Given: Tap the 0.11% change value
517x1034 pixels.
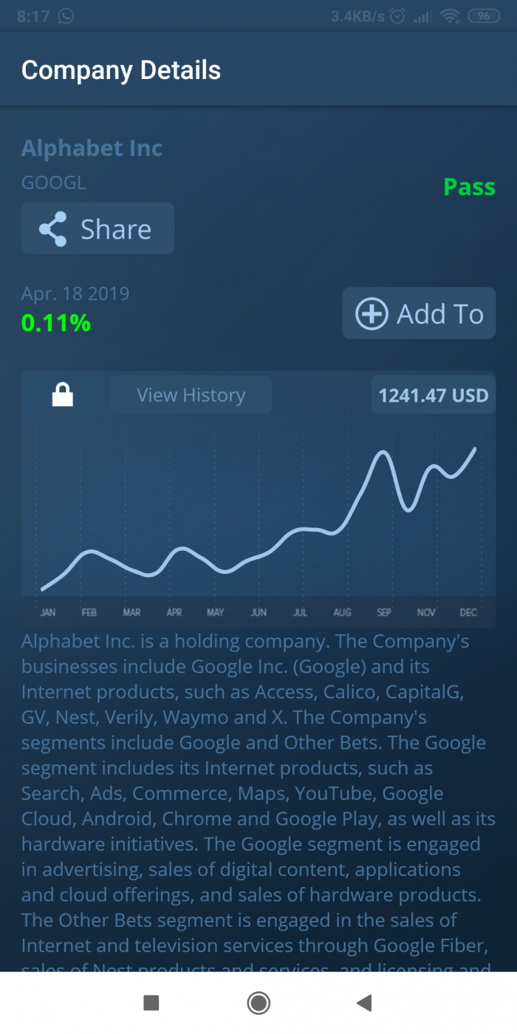Looking at the screenshot, I should click(x=56, y=323).
